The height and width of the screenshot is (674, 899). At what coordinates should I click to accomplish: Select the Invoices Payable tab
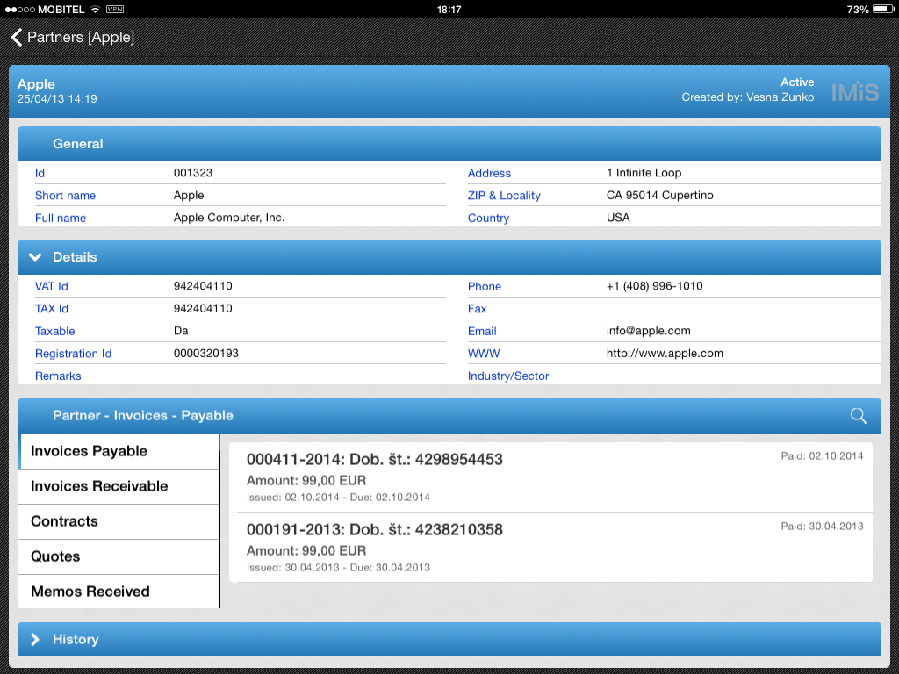(119, 451)
